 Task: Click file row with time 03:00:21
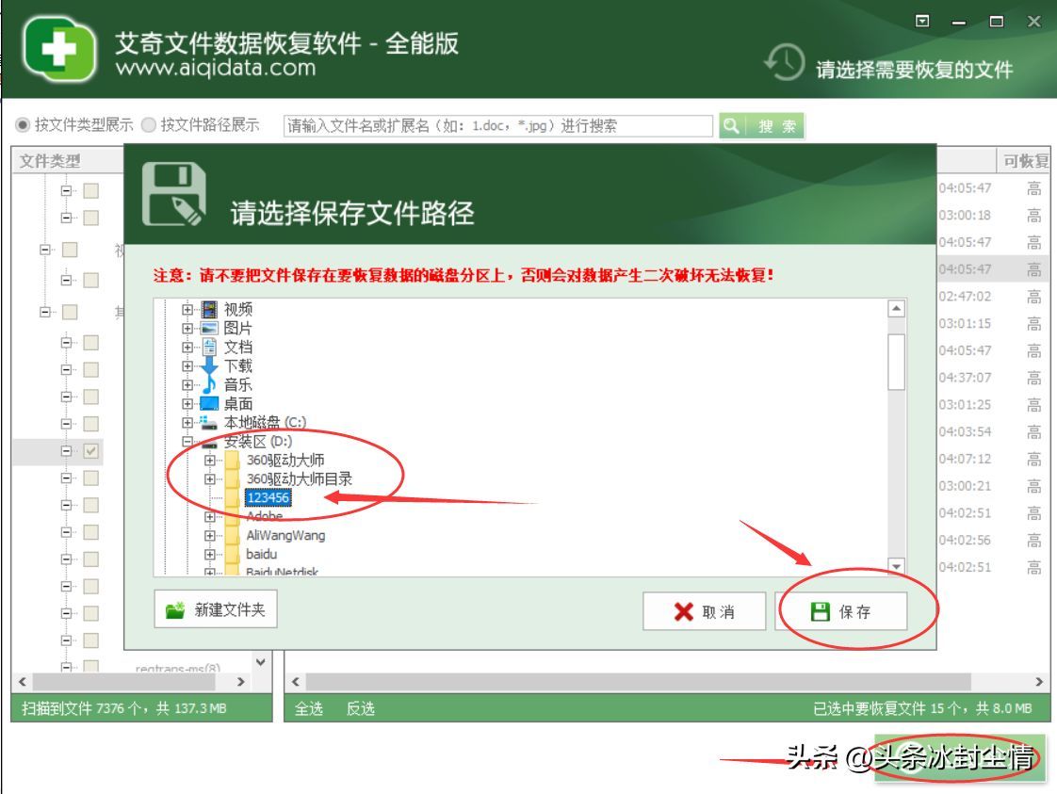click(994, 486)
